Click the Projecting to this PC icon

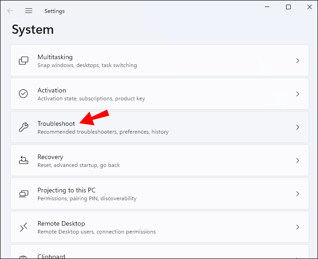pos(23,194)
